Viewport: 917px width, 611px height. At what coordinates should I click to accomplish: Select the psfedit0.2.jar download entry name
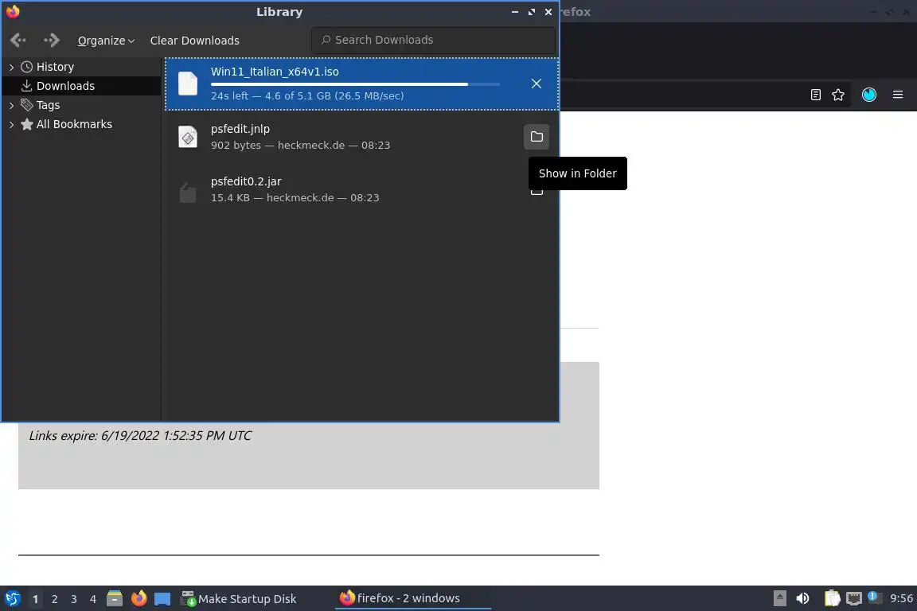pos(246,181)
